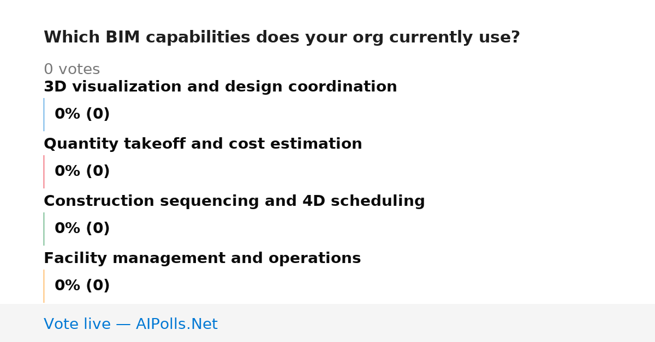The width and height of the screenshot is (655, 342).
Task: Select the 3D visualization and design coordination option
Action: tap(221, 87)
